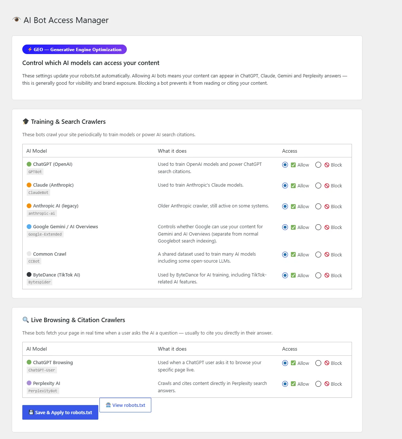
Task: Click green checkmark icon in Google Gemini row
Action: pyautogui.click(x=293, y=228)
